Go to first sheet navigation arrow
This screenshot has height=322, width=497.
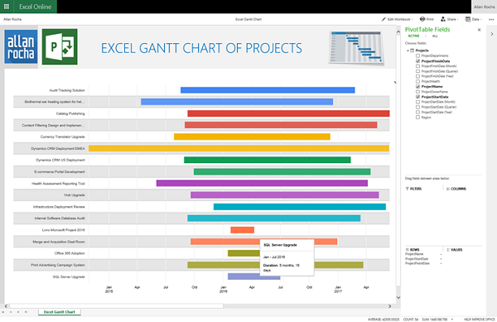[3, 312]
